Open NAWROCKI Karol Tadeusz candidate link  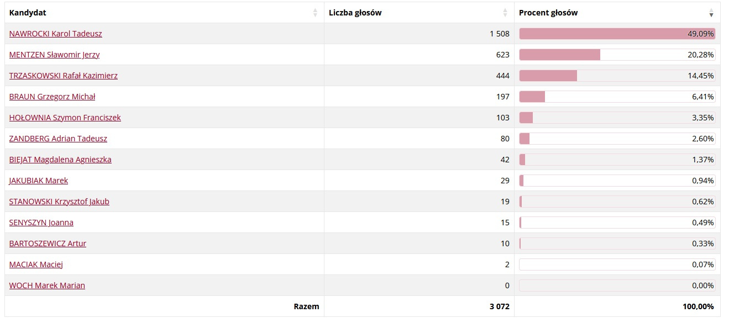(56, 34)
